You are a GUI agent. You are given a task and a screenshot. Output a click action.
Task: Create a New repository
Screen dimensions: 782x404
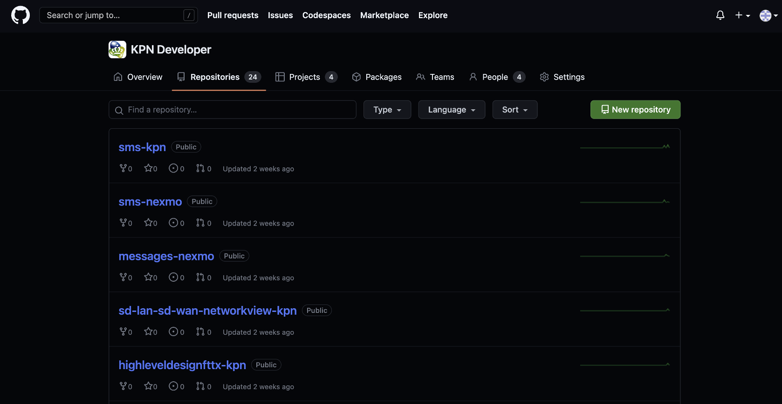coord(635,110)
